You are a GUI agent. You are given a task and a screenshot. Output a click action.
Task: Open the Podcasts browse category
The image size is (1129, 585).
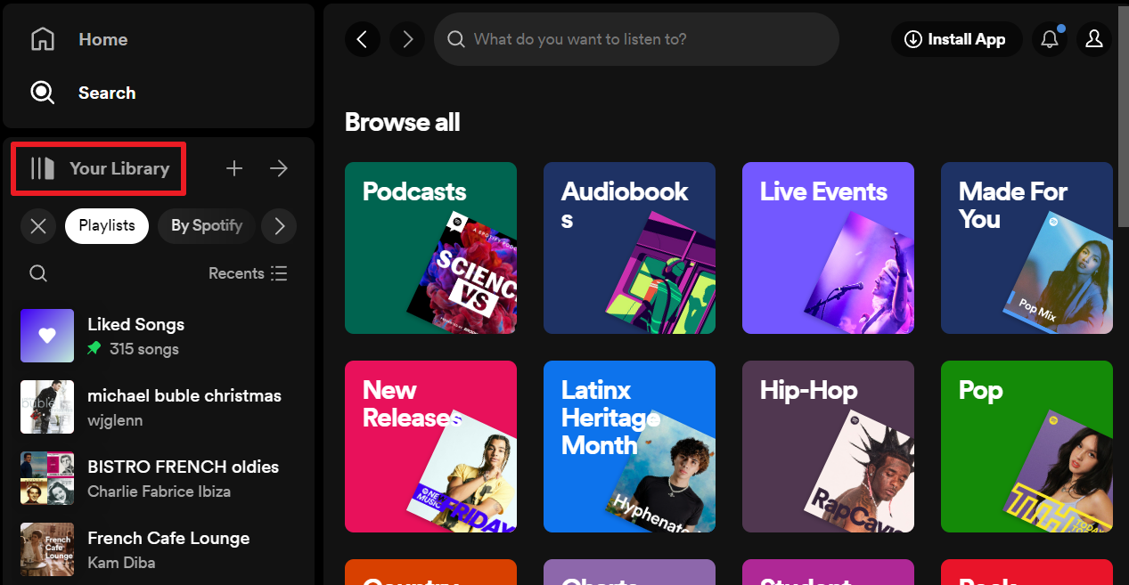point(430,248)
